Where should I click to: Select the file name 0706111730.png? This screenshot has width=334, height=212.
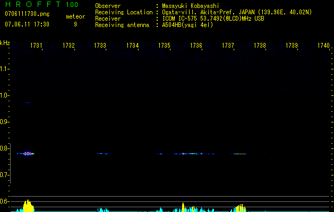tap(27, 14)
